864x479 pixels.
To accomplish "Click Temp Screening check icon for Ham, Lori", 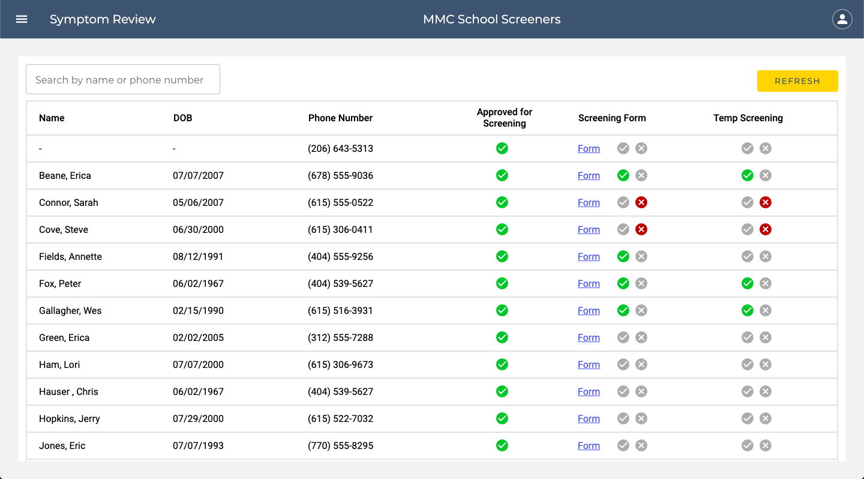I will (x=748, y=364).
